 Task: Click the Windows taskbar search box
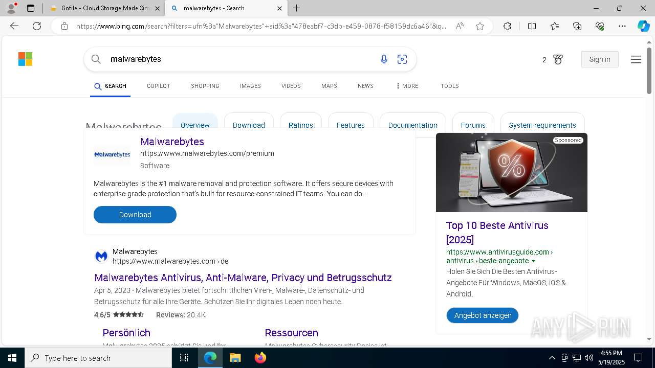tap(98, 358)
